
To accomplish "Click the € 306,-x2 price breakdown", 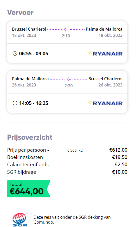I will click(75, 150).
